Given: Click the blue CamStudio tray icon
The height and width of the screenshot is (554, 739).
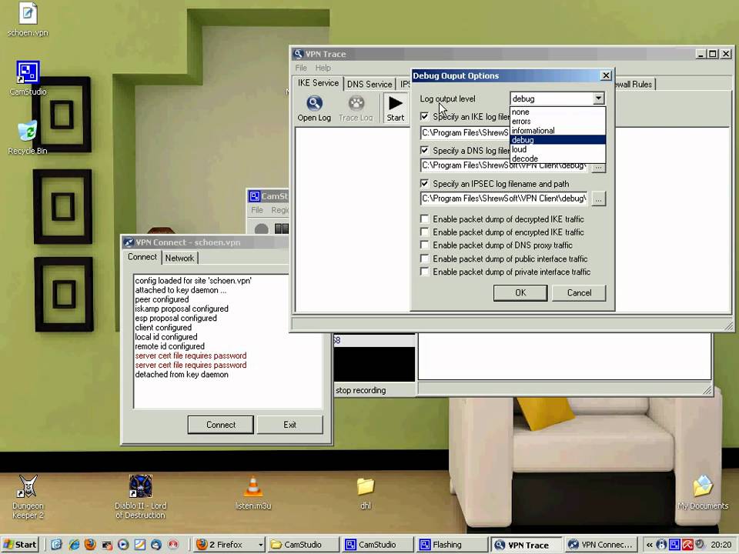Looking at the screenshot, I should 674,545.
